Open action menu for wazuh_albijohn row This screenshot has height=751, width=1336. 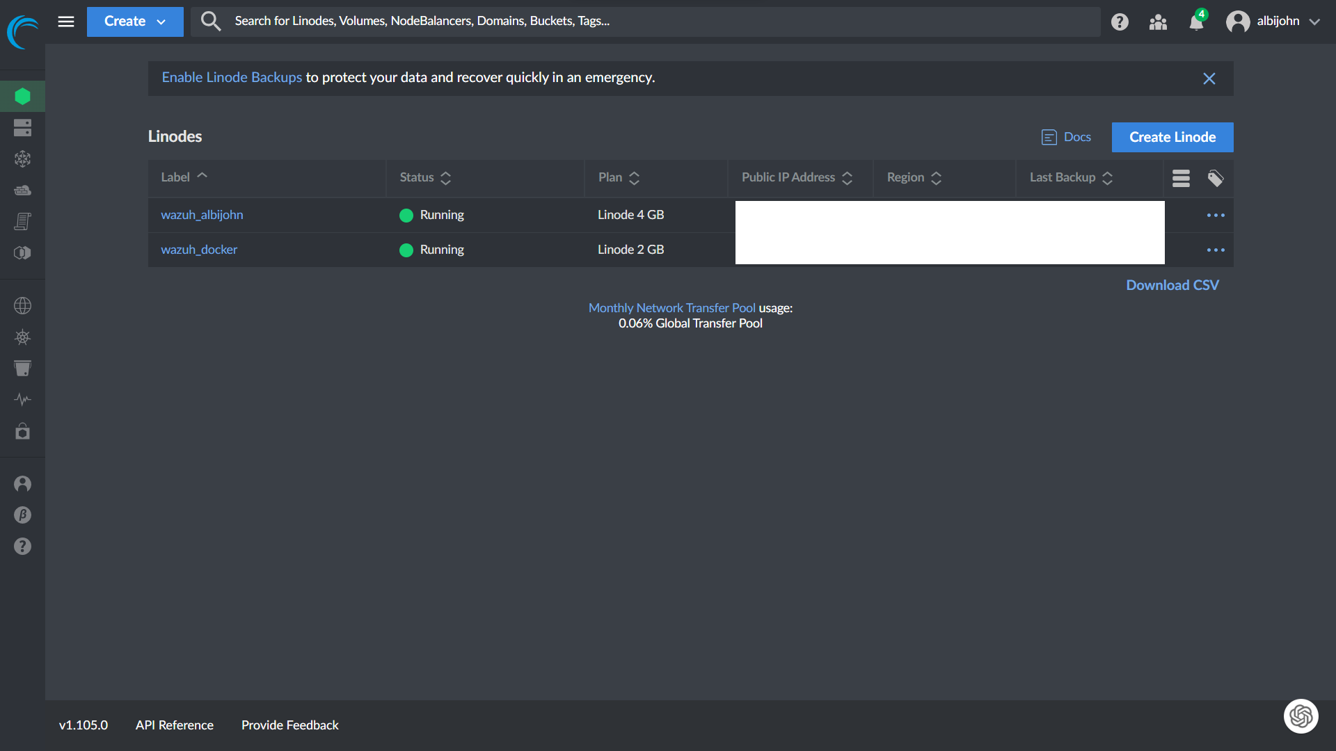tap(1216, 216)
